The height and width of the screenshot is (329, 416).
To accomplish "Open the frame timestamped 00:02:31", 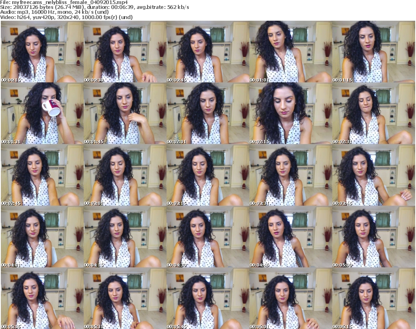I will click(x=374, y=113).
